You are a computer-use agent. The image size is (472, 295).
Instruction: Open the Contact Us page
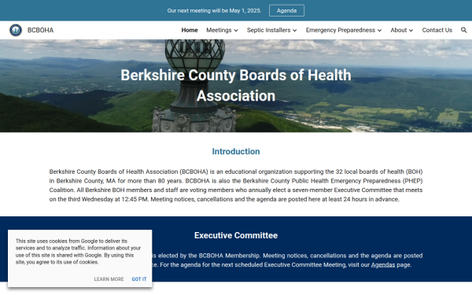pos(437,30)
